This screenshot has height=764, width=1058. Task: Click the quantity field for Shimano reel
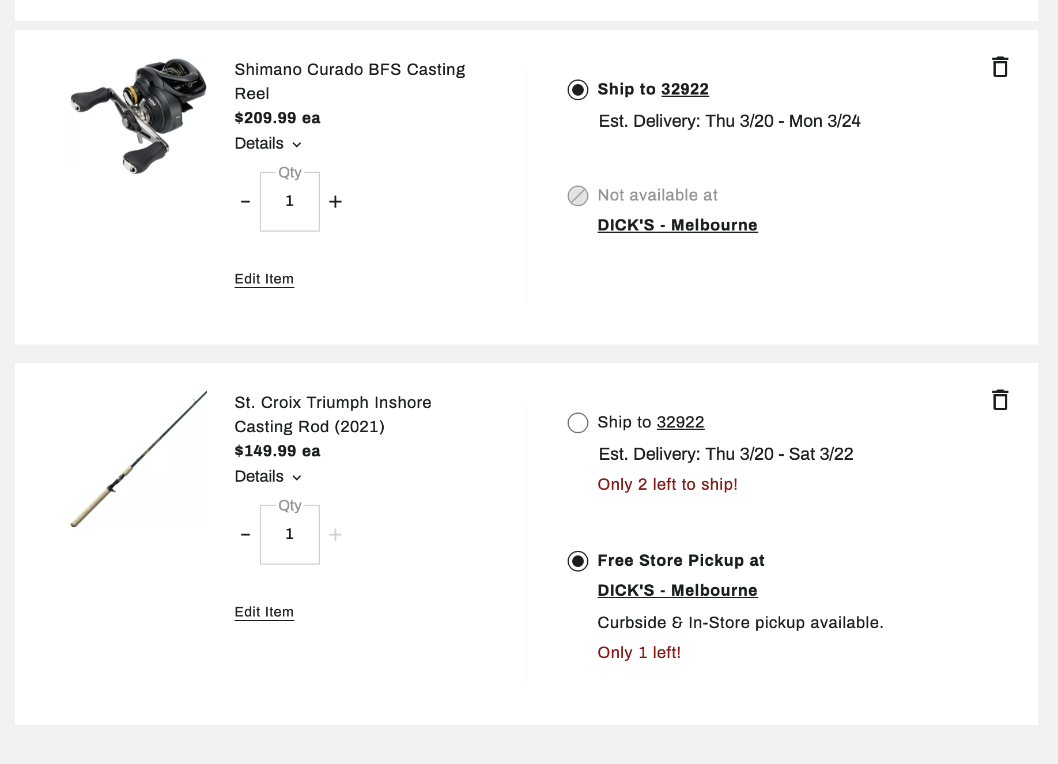[x=290, y=202]
